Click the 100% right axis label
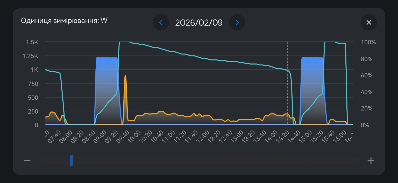Image resolution: width=398 pixels, height=183 pixels. click(368, 43)
